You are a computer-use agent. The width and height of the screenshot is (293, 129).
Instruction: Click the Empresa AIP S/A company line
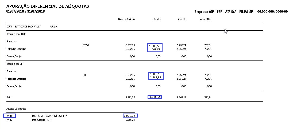pos(241,11)
